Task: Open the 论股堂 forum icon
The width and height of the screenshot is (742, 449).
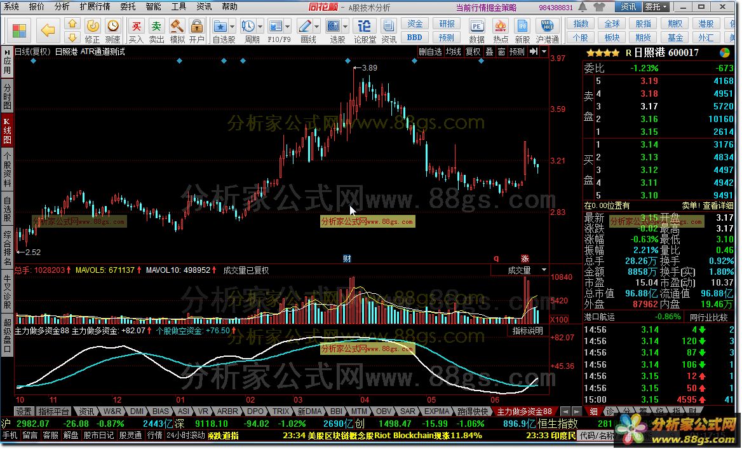Action: pos(365,31)
